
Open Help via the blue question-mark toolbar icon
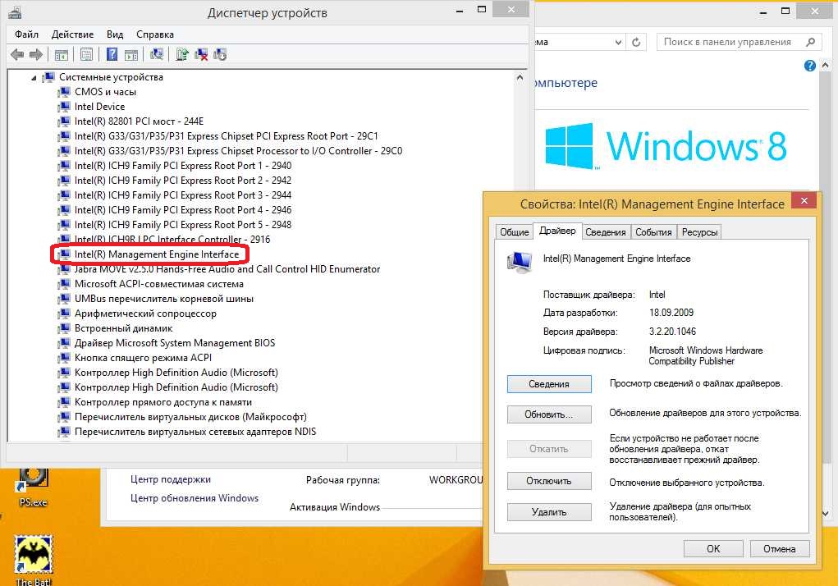112,54
